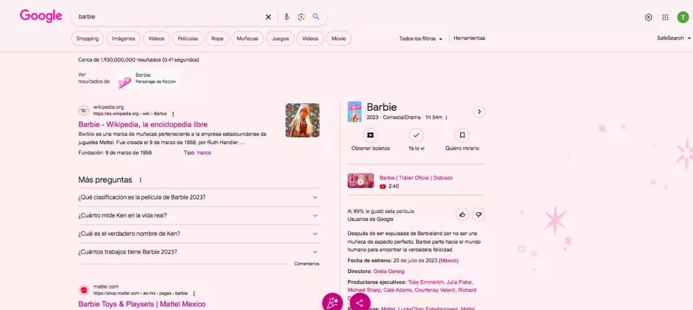The image size is (693, 310).
Task: Click the Barbie movie poster icon
Action: tap(355, 111)
